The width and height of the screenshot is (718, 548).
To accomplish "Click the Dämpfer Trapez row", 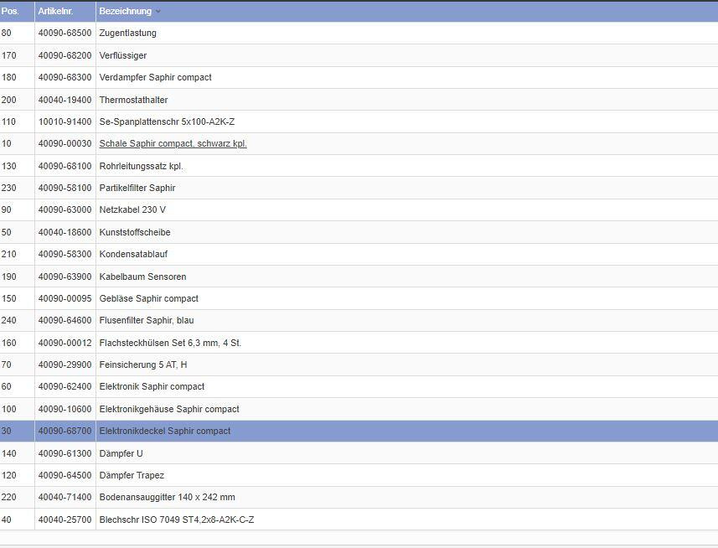I will click(132, 476).
